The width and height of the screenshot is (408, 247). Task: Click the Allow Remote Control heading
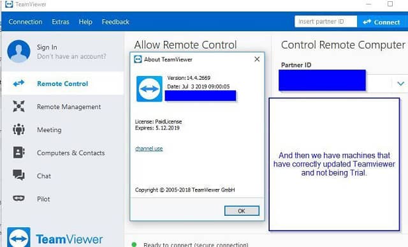pyautogui.click(x=186, y=45)
